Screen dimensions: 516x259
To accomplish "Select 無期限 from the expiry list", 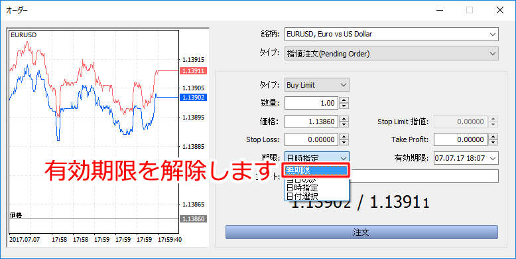I will click(x=316, y=171).
